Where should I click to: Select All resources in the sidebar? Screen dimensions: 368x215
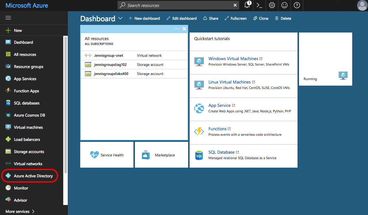(x=25, y=54)
